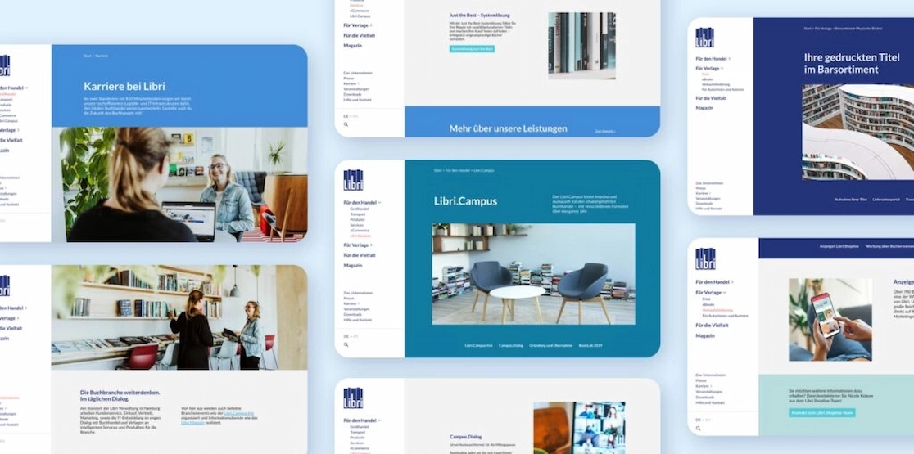914x454 pixels.
Task: Open Magazin menu on Libri.Campus page
Action: point(353,265)
